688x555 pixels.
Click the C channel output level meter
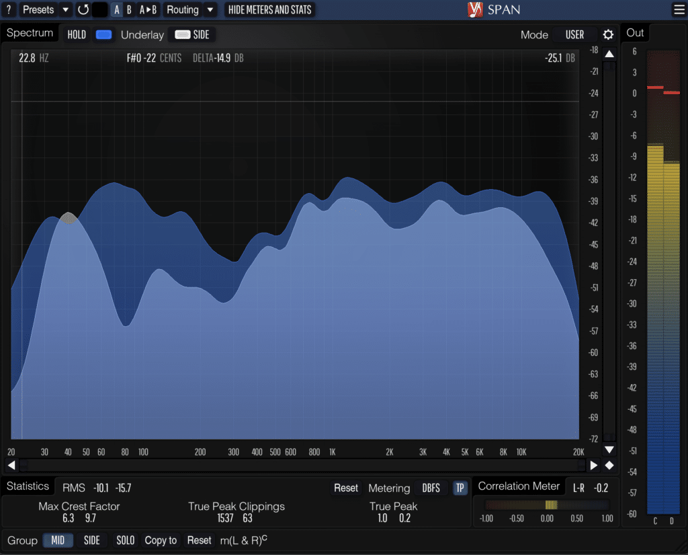(x=655, y=282)
